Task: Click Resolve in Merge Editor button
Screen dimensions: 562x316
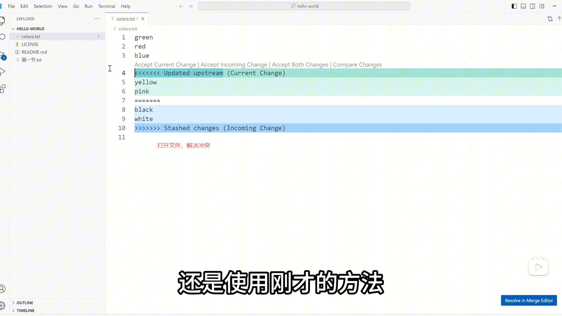Action: 529,300
